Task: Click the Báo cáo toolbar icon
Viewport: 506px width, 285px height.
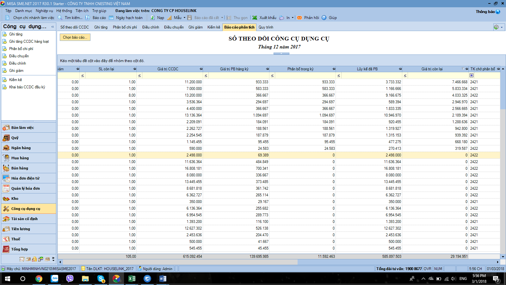Action: tap(88, 18)
